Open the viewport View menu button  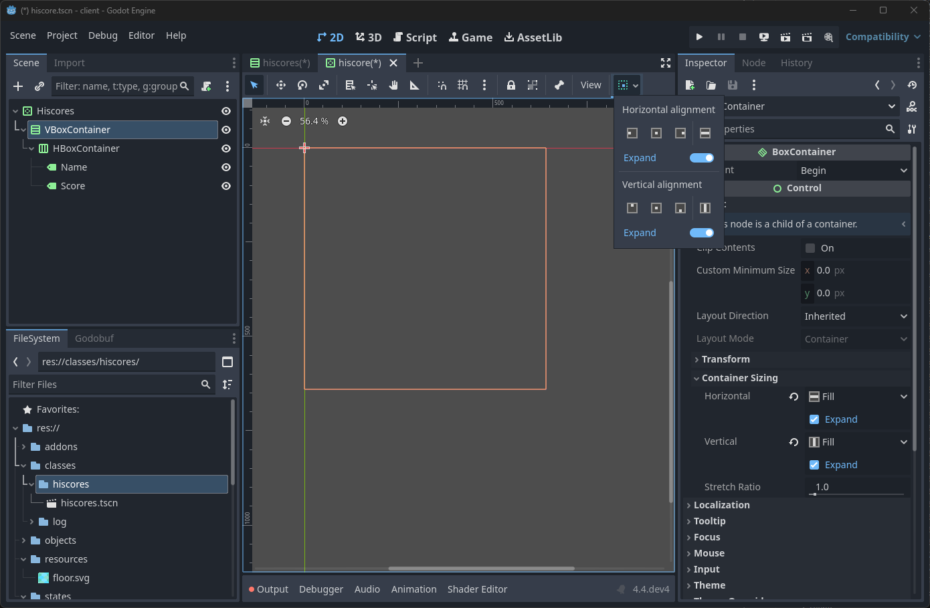(591, 85)
